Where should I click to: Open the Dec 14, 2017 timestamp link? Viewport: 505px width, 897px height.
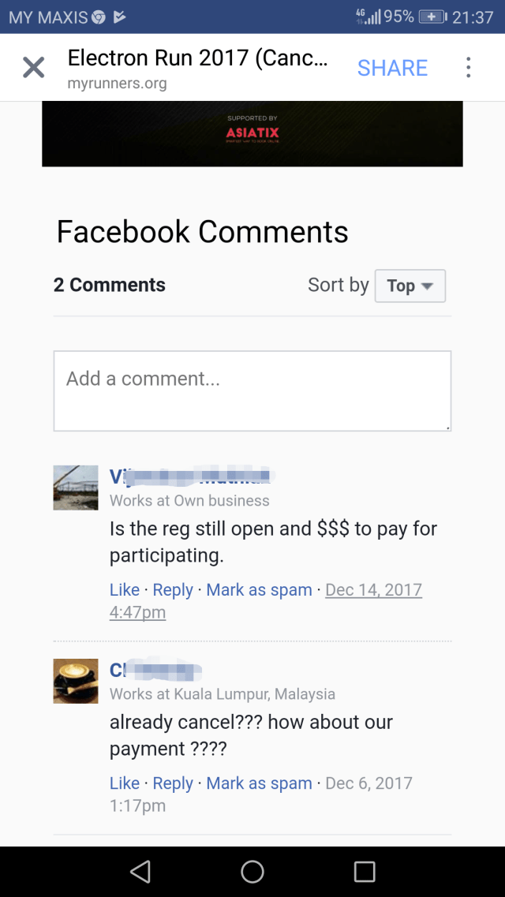pyautogui.click(x=373, y=590)
